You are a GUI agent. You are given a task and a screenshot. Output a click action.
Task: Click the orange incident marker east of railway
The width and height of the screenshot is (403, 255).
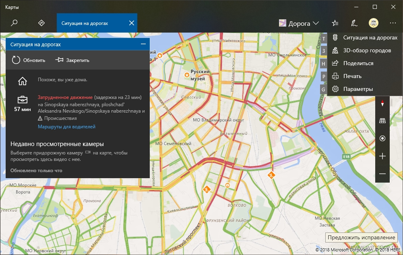tap(271, 175)
